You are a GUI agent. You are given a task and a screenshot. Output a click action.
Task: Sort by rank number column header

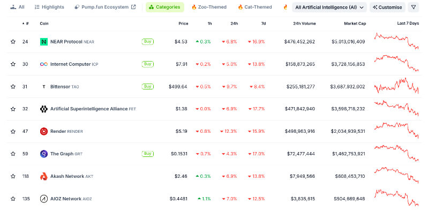click(26, 24)
